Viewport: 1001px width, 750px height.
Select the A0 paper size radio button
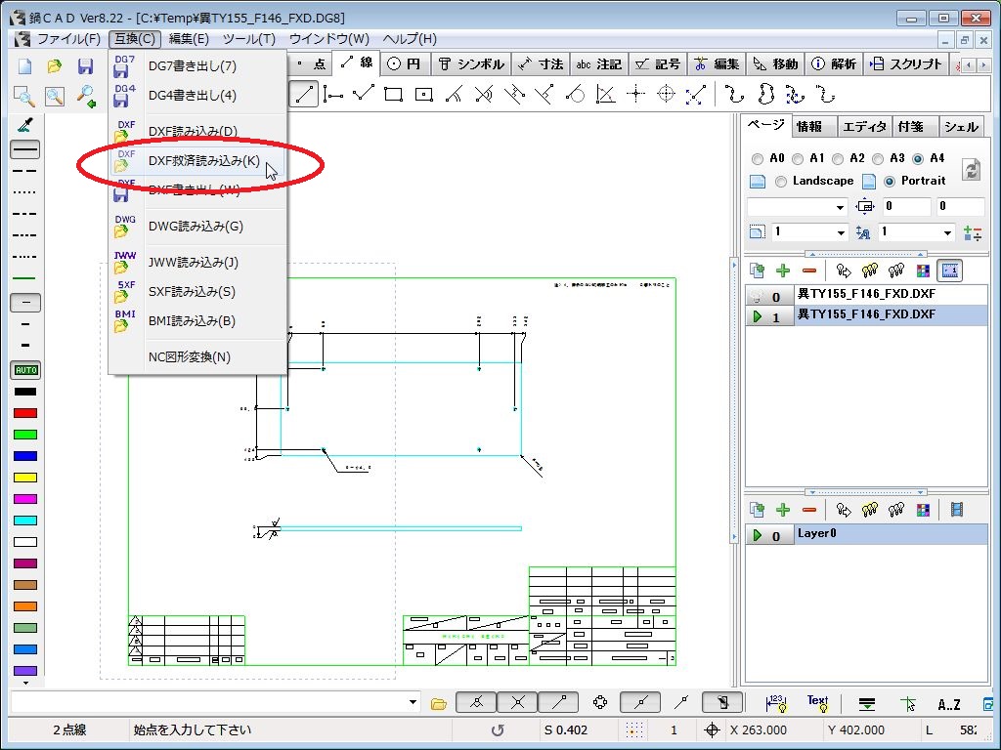pos(758,159)
